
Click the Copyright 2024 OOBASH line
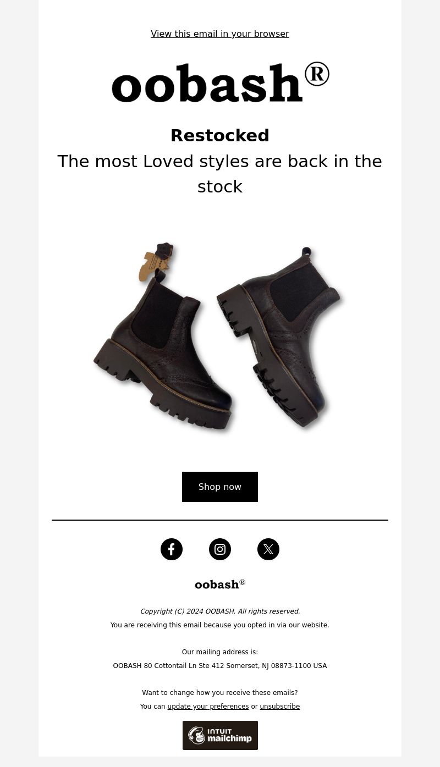tap(220, 611)
